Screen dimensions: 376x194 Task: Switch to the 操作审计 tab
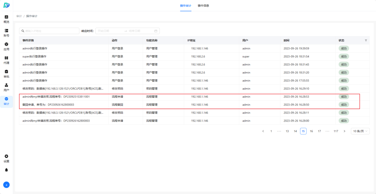coord(186,6)
